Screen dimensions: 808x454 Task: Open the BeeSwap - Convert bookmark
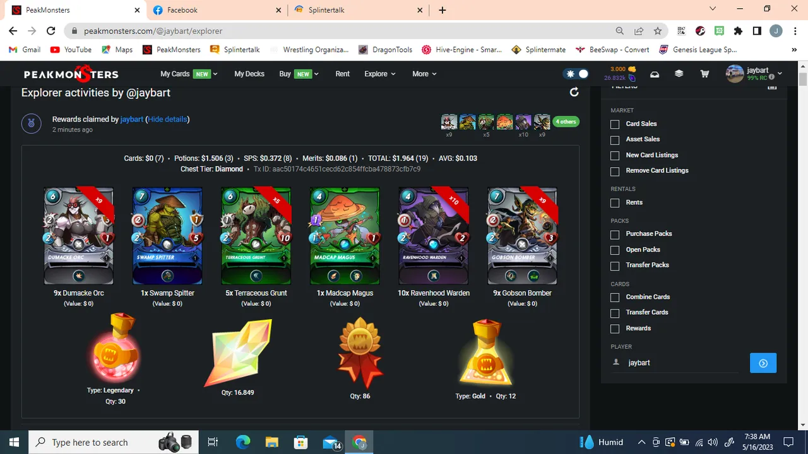pos(612,50)
